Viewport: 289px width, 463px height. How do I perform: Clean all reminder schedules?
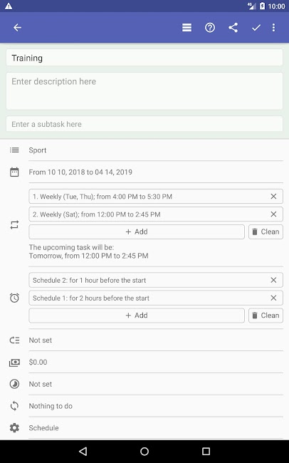pyautogui.click(x=266, y=316)
